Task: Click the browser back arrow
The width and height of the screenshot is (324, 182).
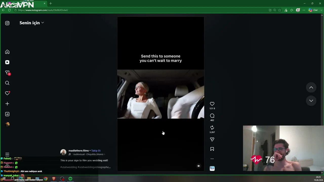Action: tap(3, 10)
